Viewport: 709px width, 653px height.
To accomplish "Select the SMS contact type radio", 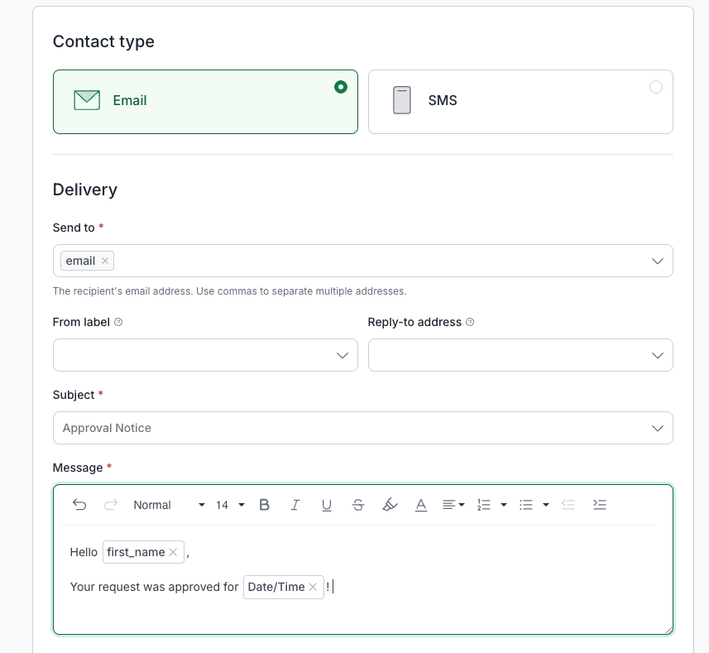I will [656, 87].
